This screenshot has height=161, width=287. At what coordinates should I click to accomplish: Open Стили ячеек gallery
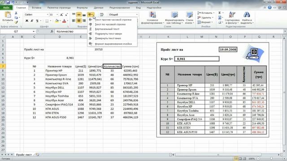pyautogui.click(x=189, y=17)
